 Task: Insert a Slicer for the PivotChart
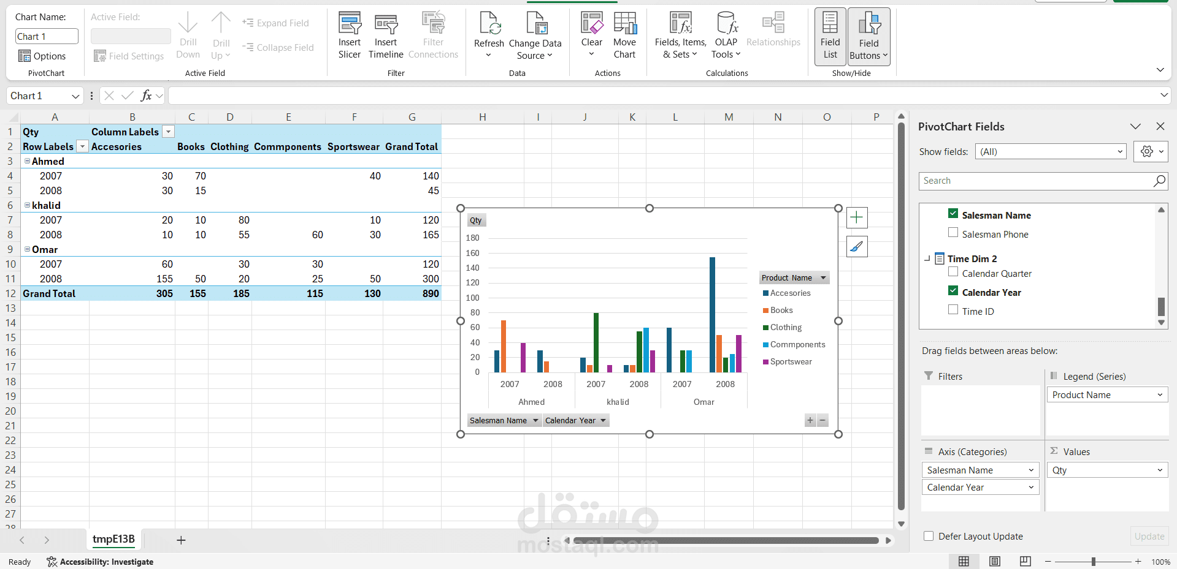click(349, 35)
